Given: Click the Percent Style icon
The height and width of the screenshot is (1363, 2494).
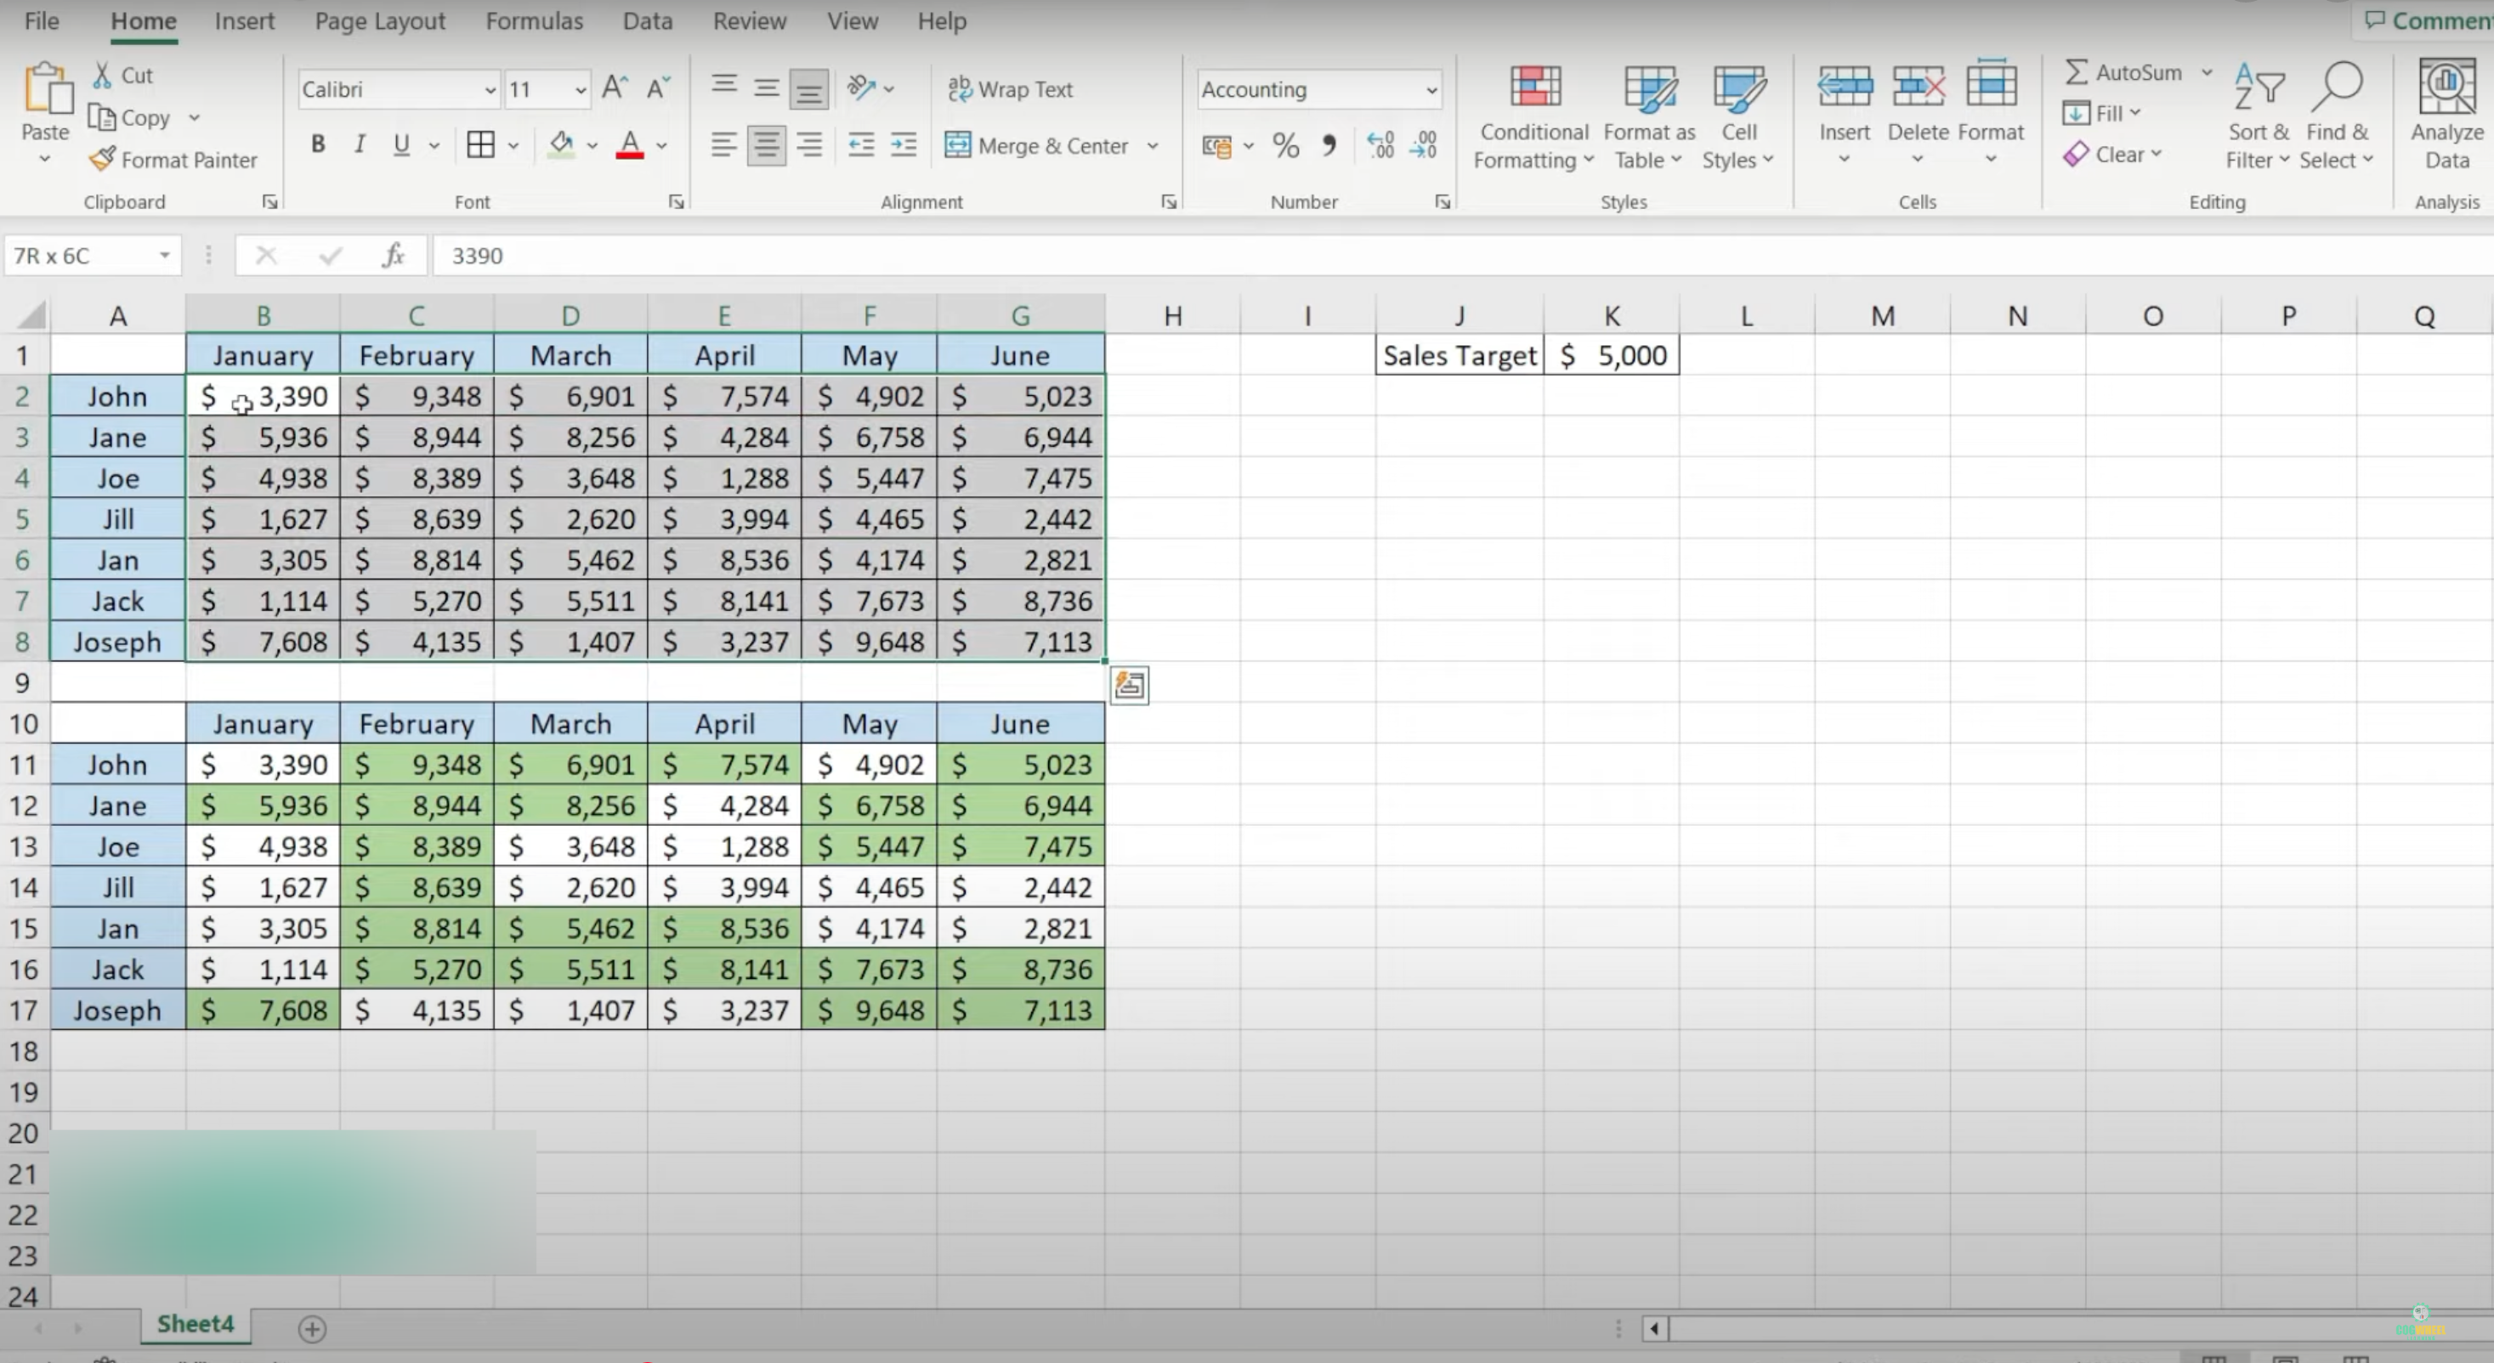Looking at the screenshot, I should point(1286,145).
